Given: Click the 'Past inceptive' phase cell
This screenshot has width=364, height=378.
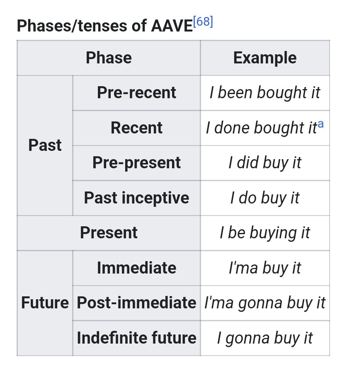Looking at the screenshot, I should pos(136,198).
